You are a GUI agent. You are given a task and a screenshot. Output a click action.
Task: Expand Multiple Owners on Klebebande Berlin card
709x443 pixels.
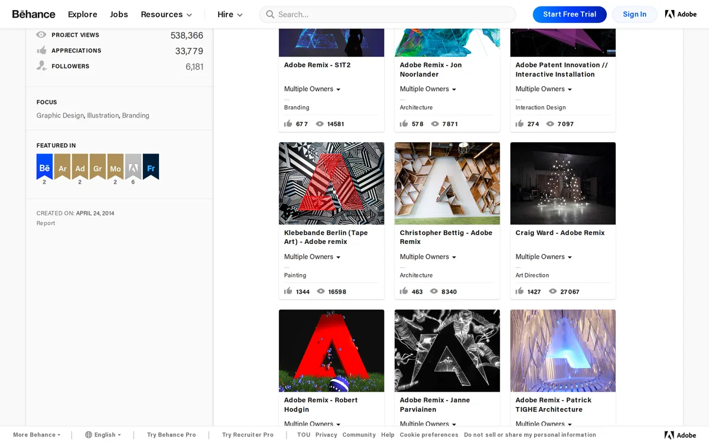coord(313,257)
